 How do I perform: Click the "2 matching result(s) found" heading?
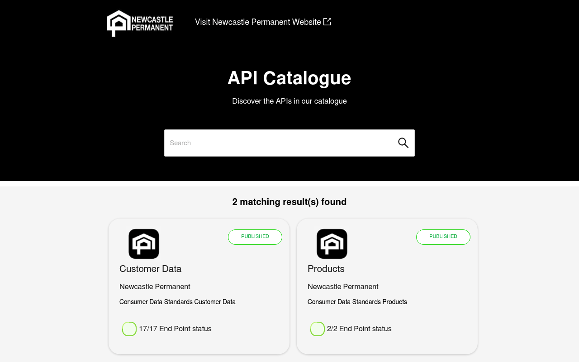(x=289, y=202)
